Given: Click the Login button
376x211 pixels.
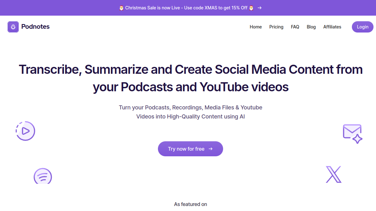Looking at the screenshot, I should pyautogui.click(x=363, y=27).
